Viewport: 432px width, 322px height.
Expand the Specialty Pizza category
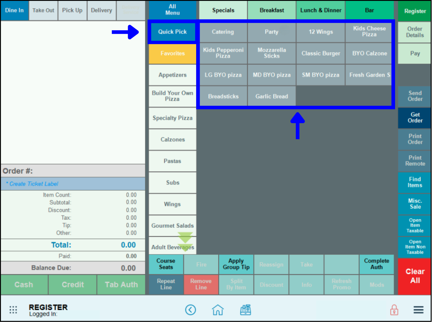click(x=172, y=118)
